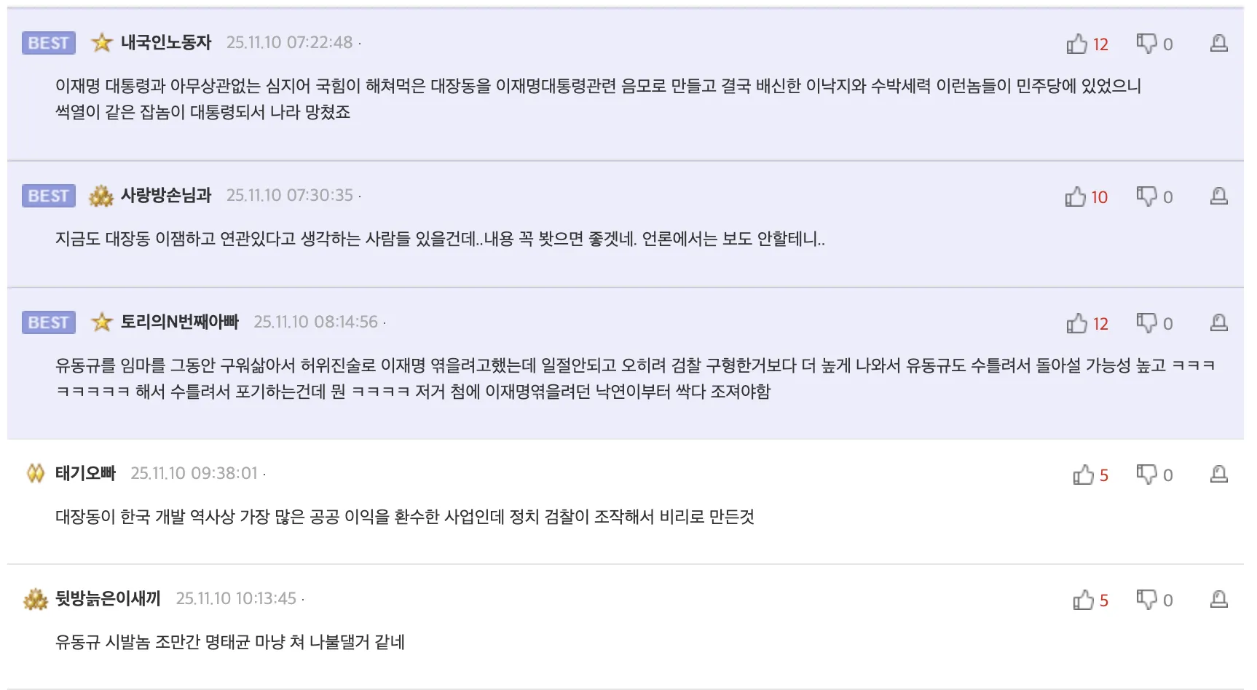Downvote 사랑방손님과's comment

click(1146, 197)
